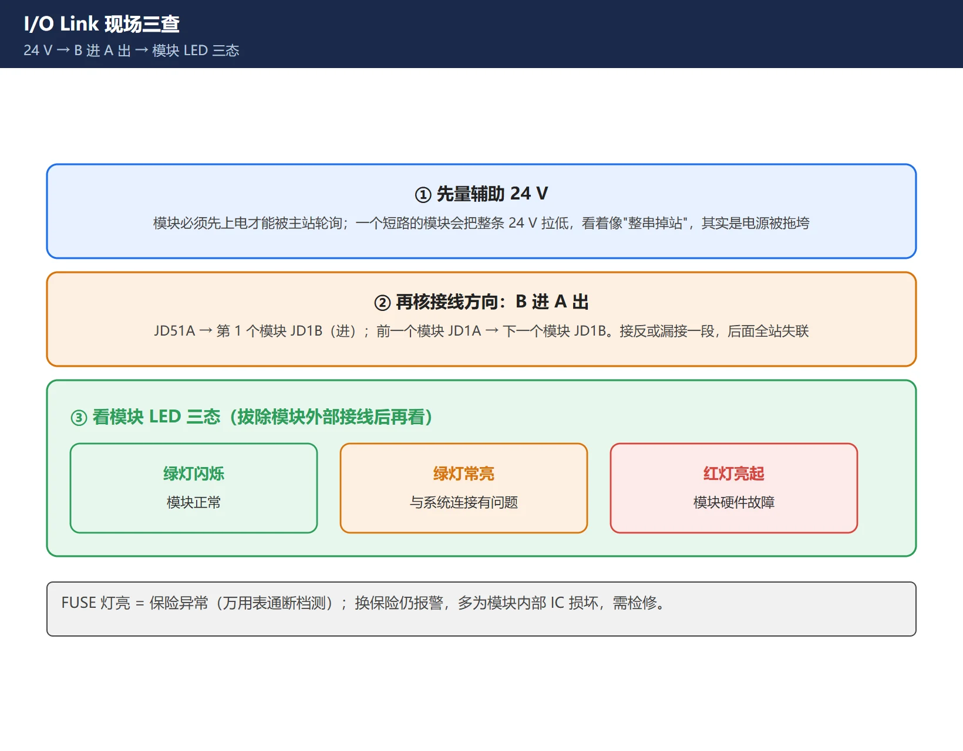Select the heading "② 再核接线方向：B 进 A 出"
Screen dimensions: 963x751
click(x=481, y=302)
